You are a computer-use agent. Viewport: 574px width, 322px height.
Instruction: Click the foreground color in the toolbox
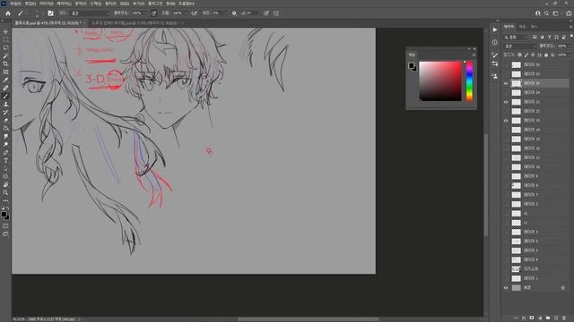click(x=4, y=215)
